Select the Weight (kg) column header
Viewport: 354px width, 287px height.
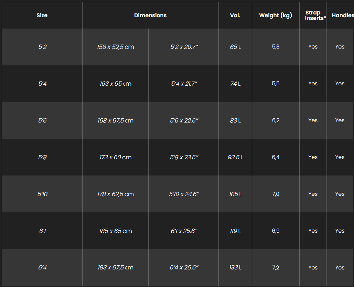[x=276, y=15]
